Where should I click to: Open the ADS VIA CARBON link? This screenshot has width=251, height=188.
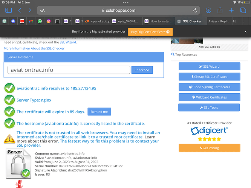[209, 47]
